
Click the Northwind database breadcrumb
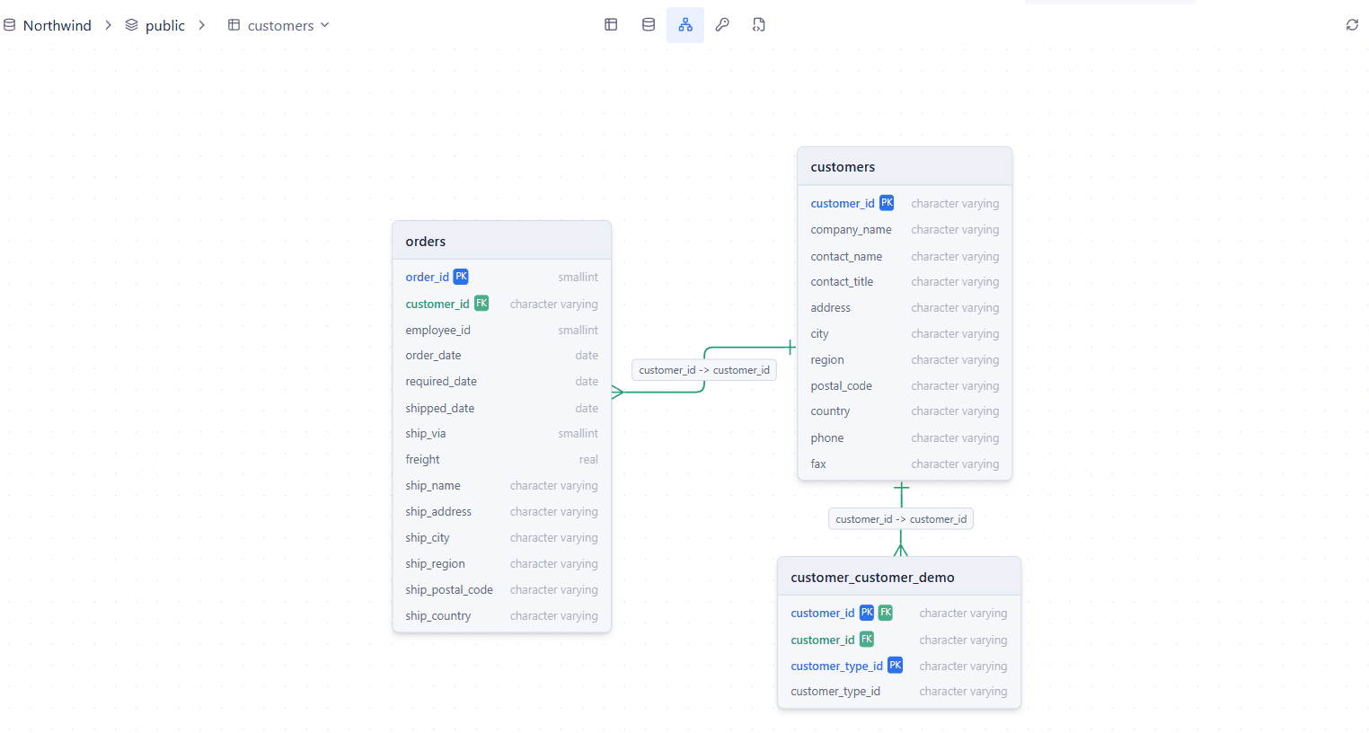click(x=48, y=25)
